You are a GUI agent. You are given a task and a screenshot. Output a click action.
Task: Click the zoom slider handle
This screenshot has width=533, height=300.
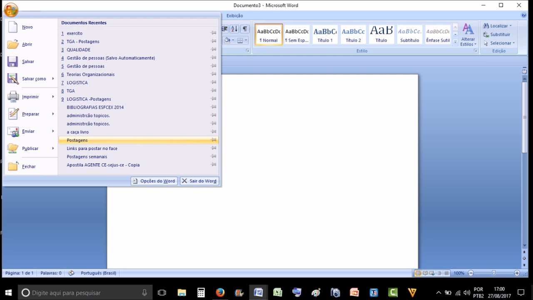(494, 273)
